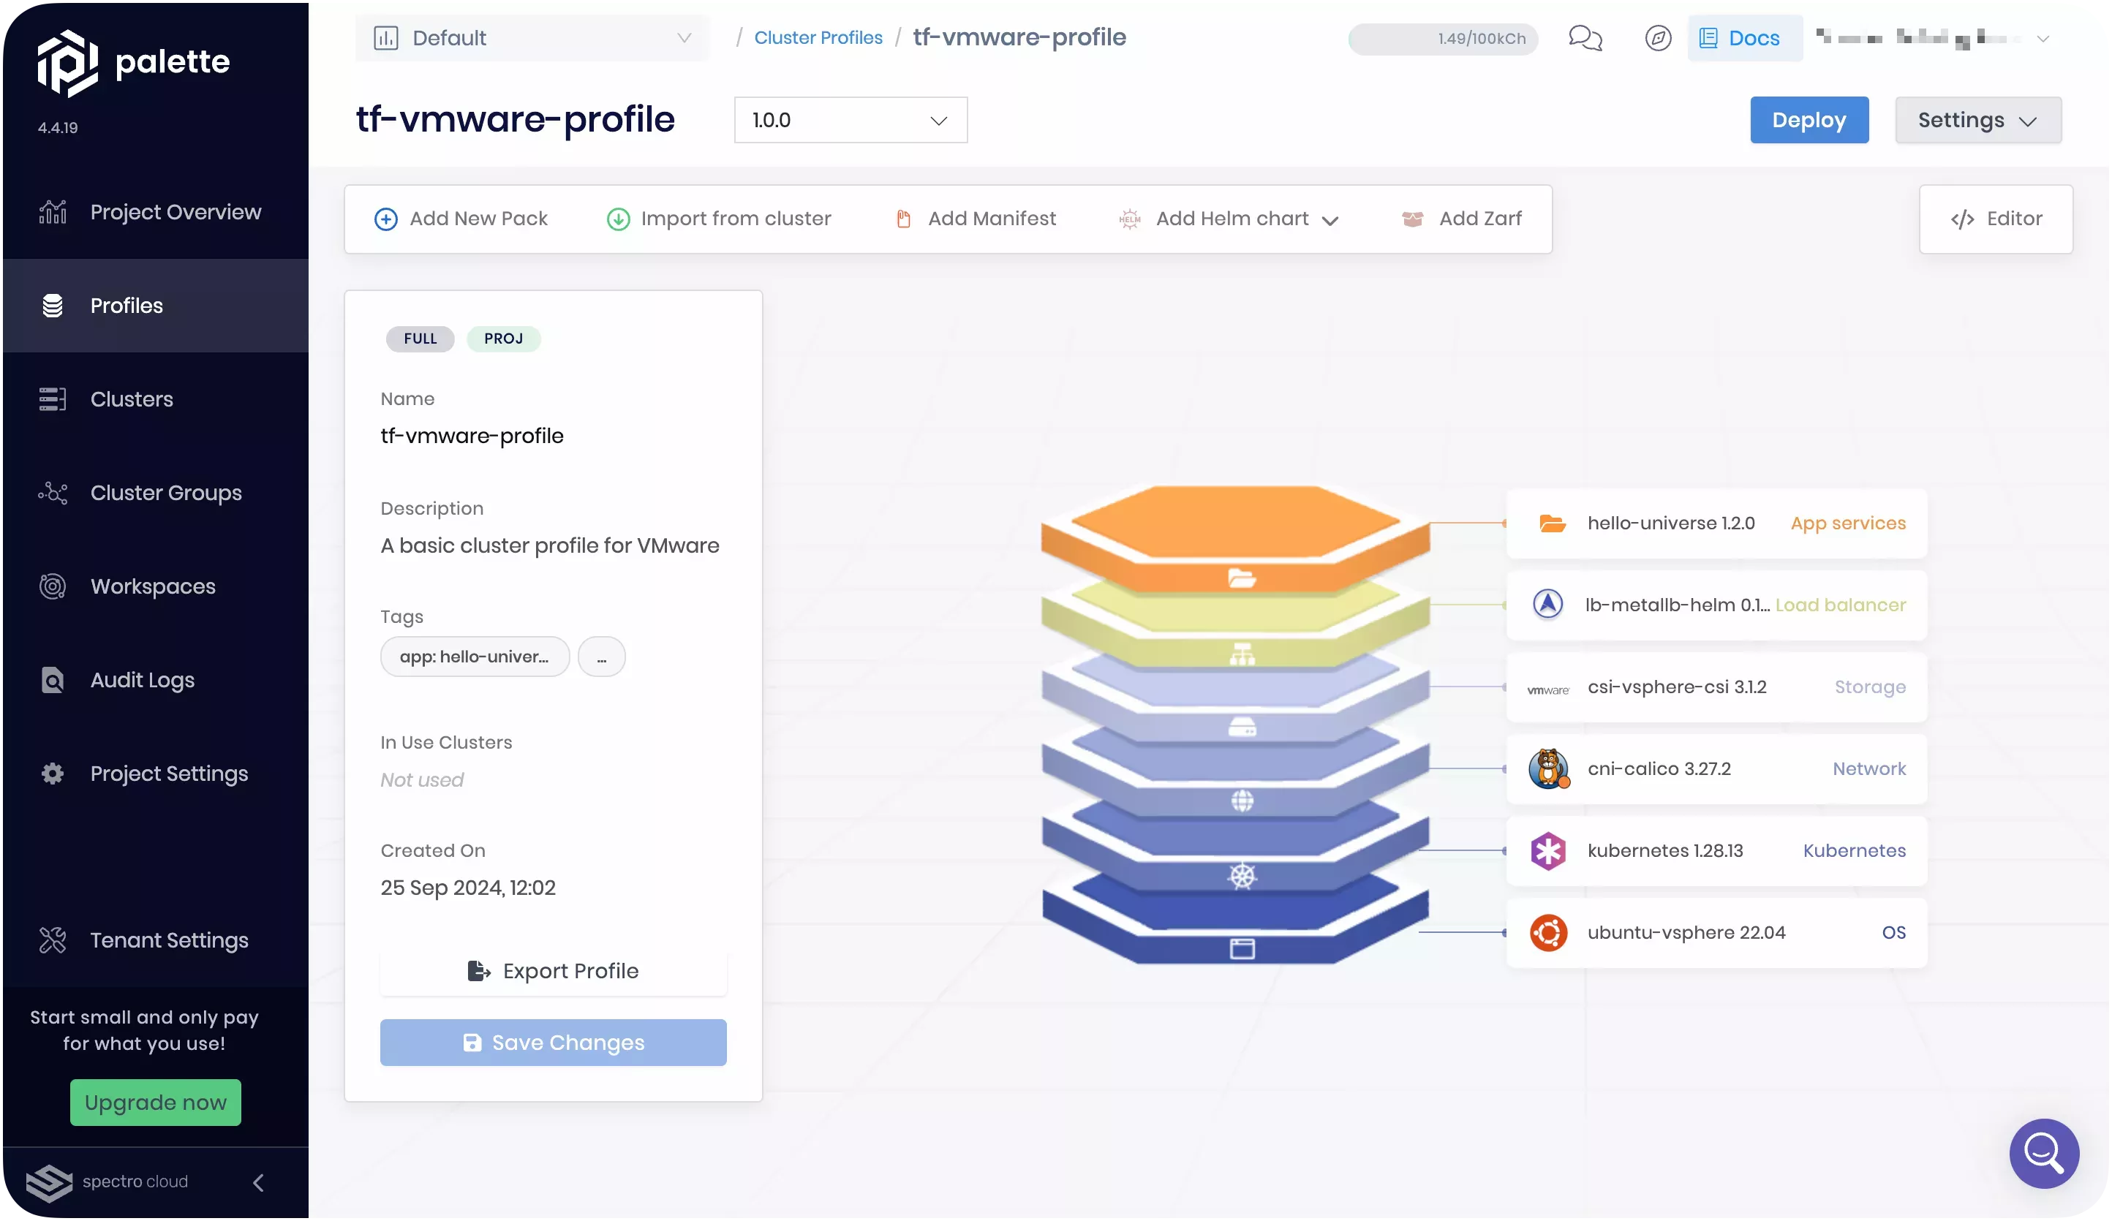2112x1221 pixels.
Task: Click the Export Profile button
Action: tap(552, 971)
